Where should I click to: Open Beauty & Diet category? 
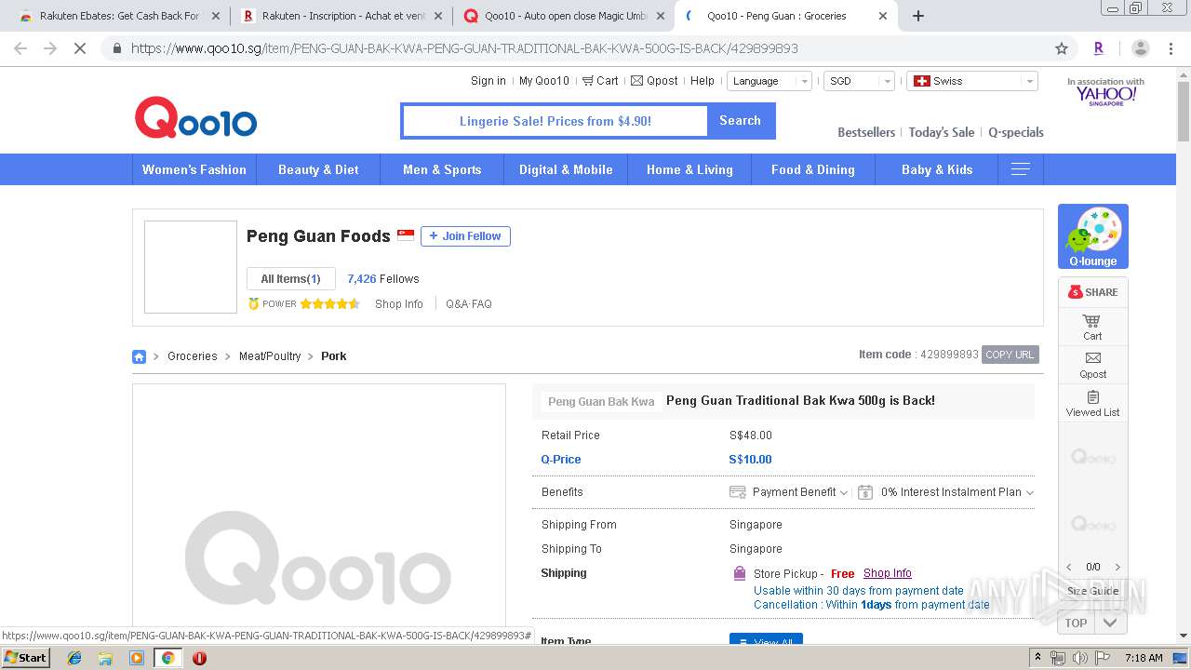pos(318,169)
